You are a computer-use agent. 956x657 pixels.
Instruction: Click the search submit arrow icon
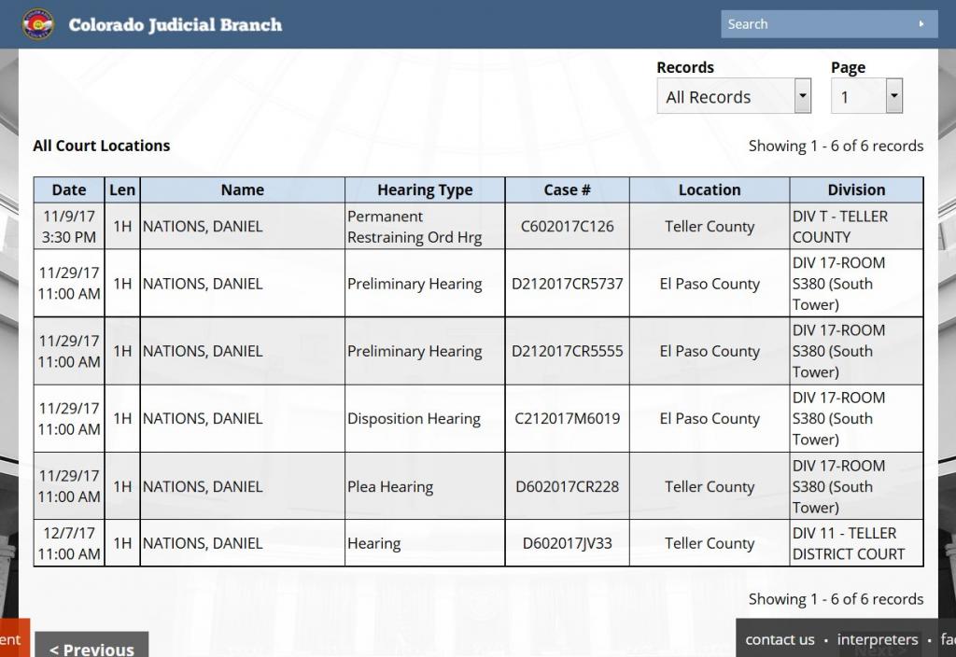tap(921, 24)
